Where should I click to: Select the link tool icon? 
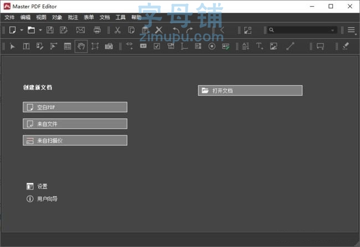coord(129,46)
